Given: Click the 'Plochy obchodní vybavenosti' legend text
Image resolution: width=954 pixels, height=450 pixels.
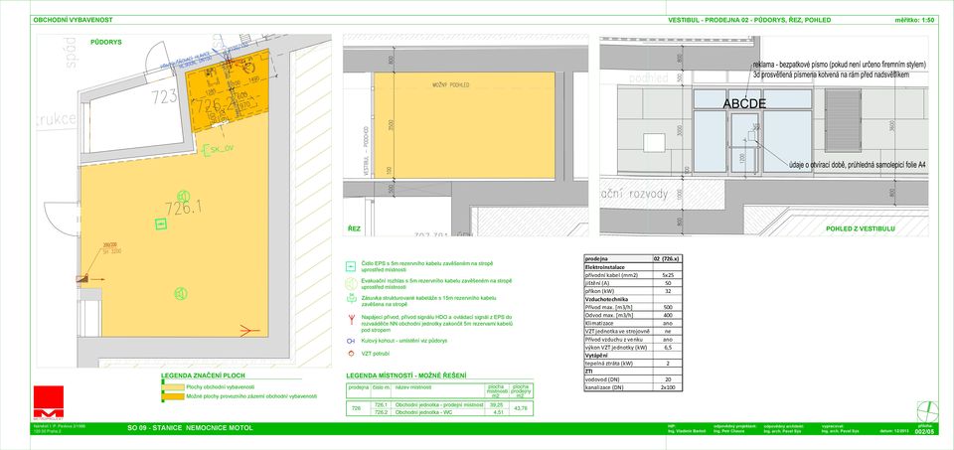Looking at the screenshot, I should point(221,386).
